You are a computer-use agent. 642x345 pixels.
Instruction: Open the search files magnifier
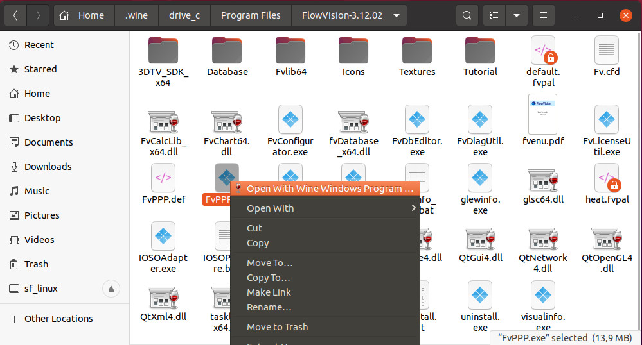467,15
